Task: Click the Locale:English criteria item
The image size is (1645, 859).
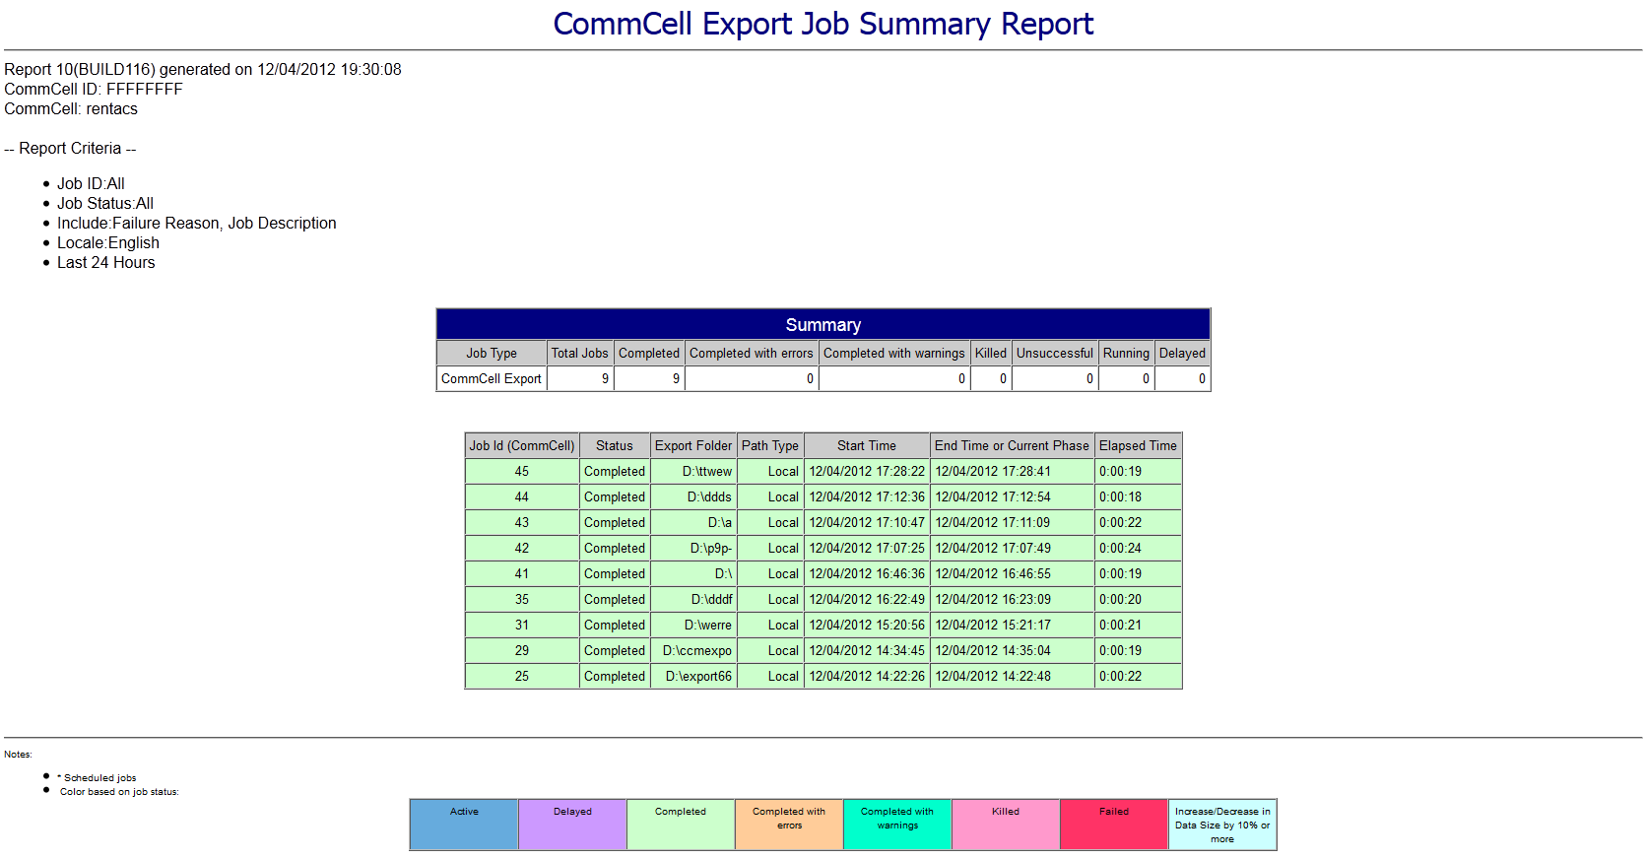Action: coord(108,242)
